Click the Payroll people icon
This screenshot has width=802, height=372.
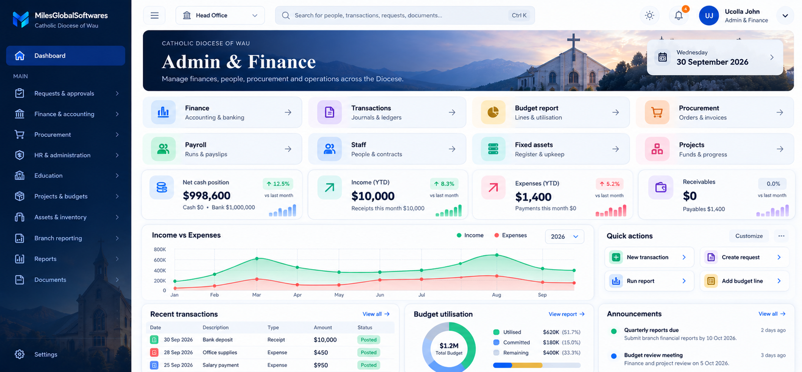[163, 149]
